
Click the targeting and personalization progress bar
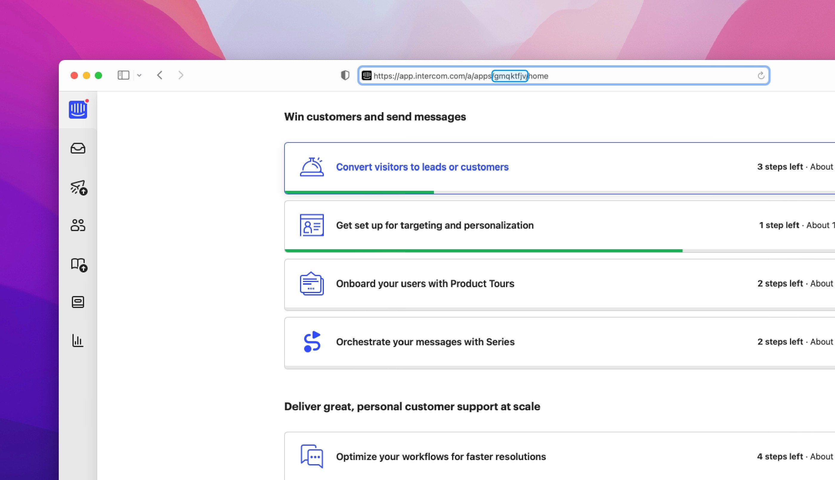point(560,250)
